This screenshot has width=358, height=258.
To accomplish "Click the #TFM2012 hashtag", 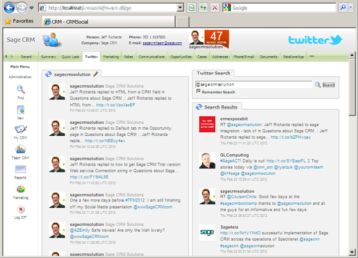I will point(135,200).
